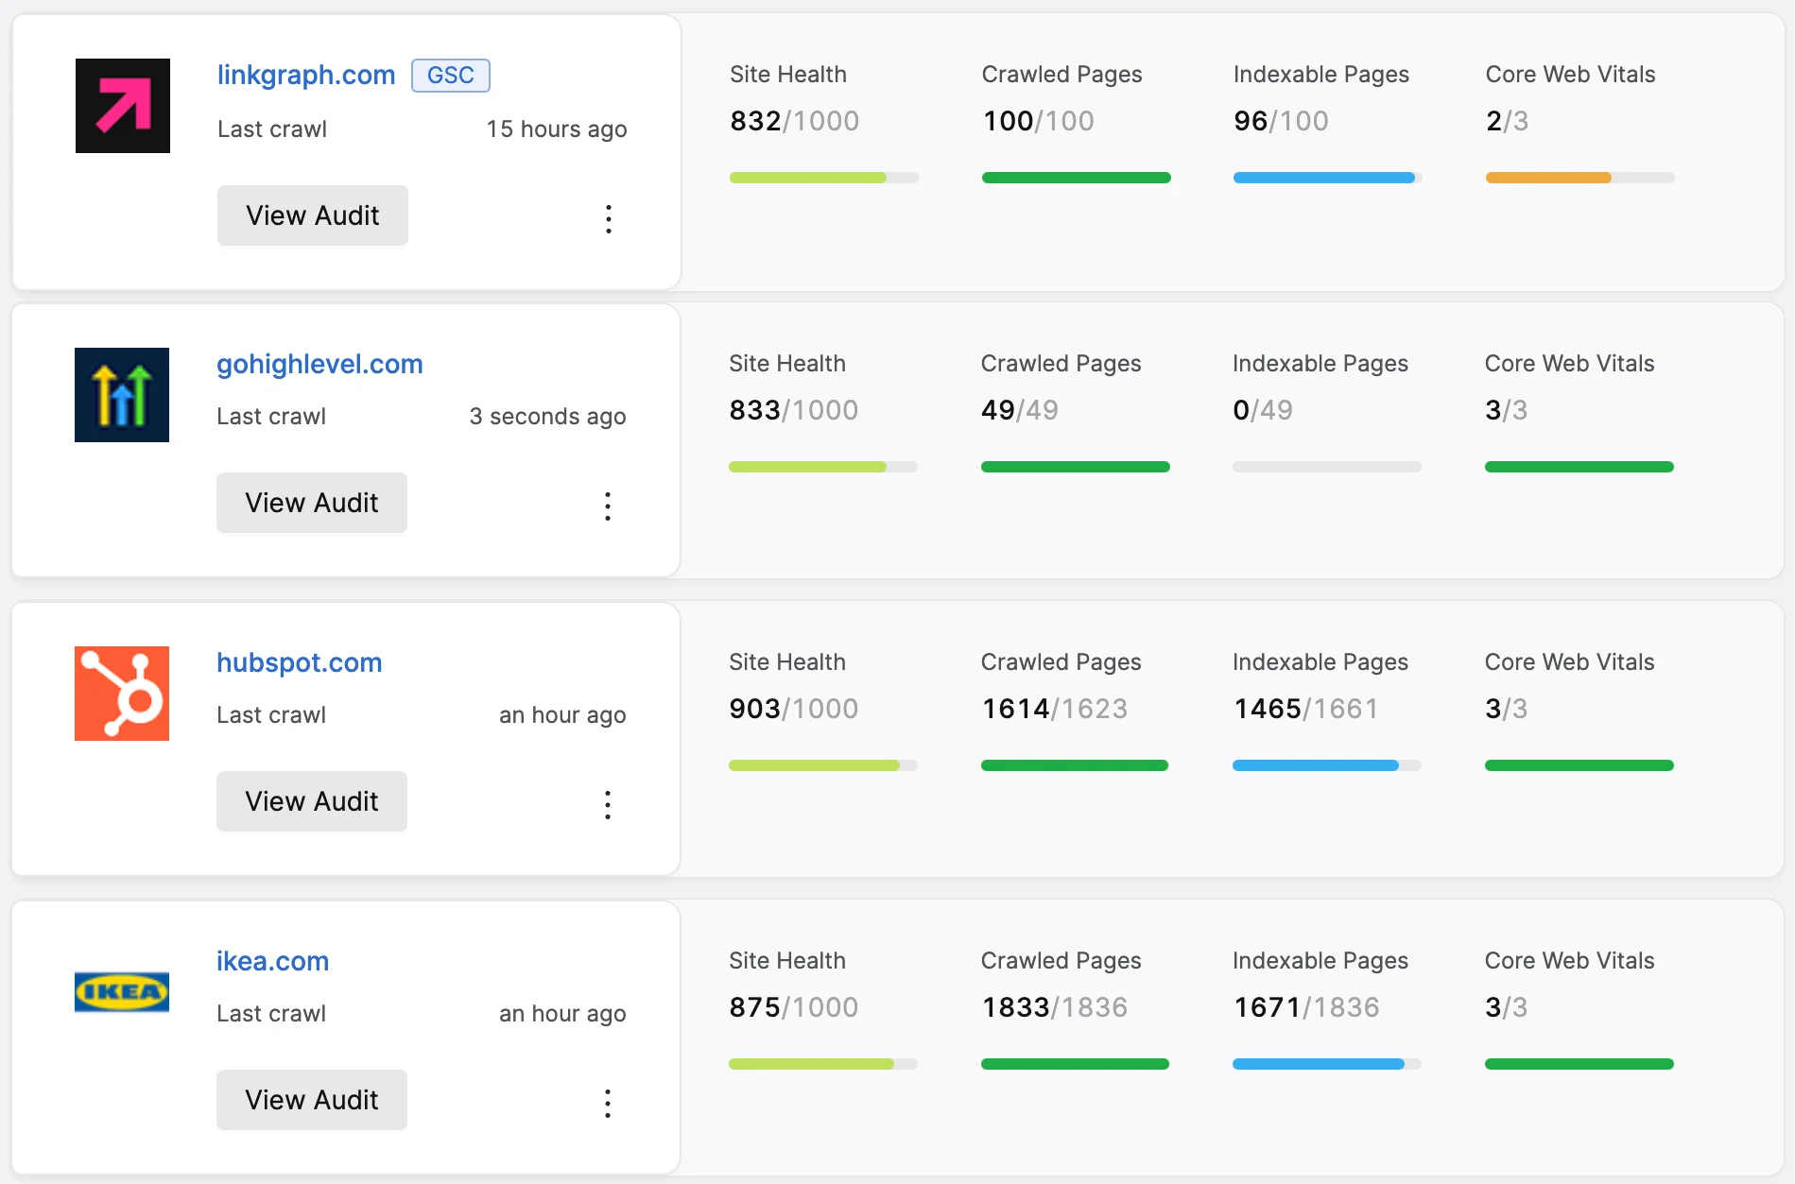Click gohighlevel.com Indexable Pages label
The height and width of the screenshot is (1184, 1795).
1320,364
